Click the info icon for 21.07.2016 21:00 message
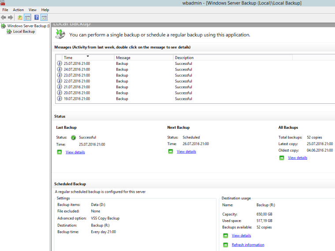The width and height of the screenshot is (335, 251). point(60,87)
